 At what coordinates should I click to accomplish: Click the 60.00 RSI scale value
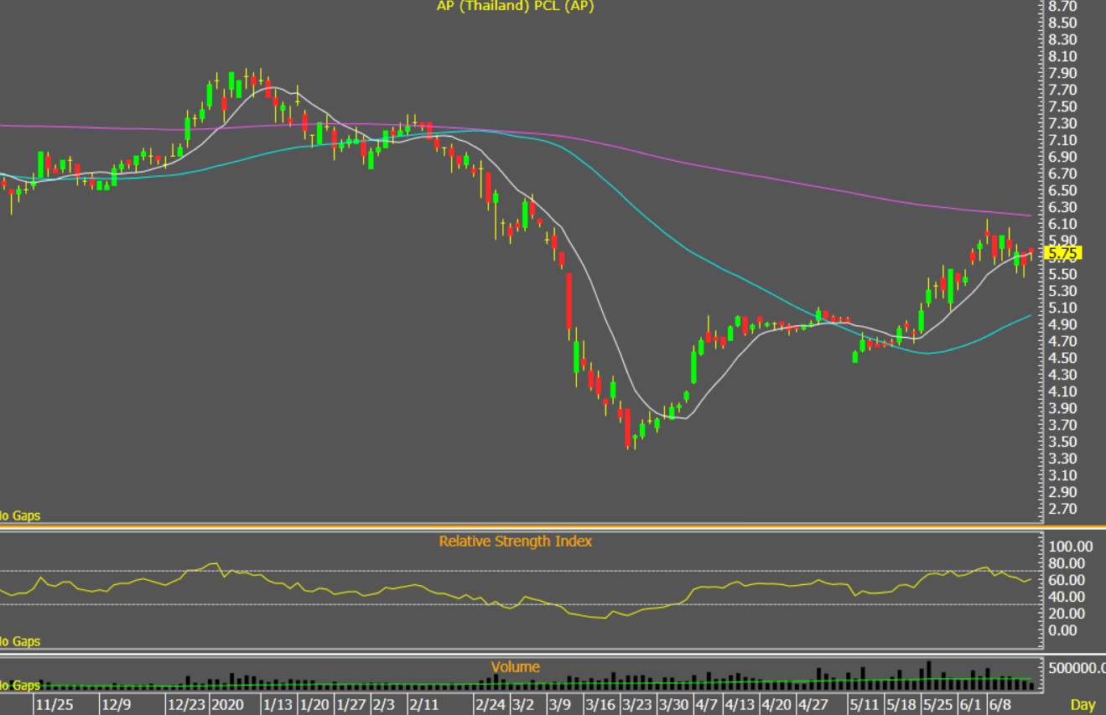1067,580
